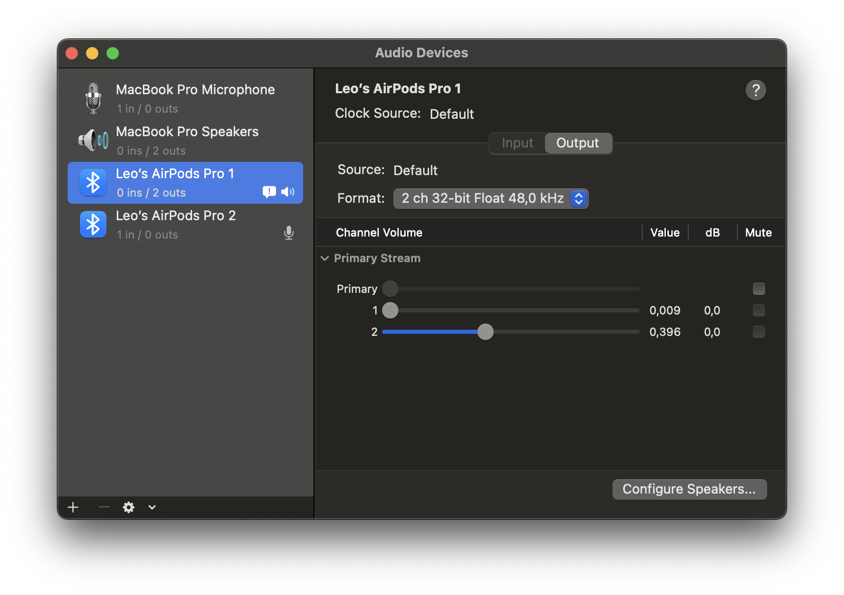Minimize window with the yellow button

(92, 53)
